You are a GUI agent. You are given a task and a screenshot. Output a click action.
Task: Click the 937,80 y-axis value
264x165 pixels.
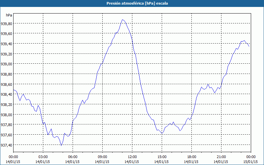pyautogui.click(x=6, y=125)
